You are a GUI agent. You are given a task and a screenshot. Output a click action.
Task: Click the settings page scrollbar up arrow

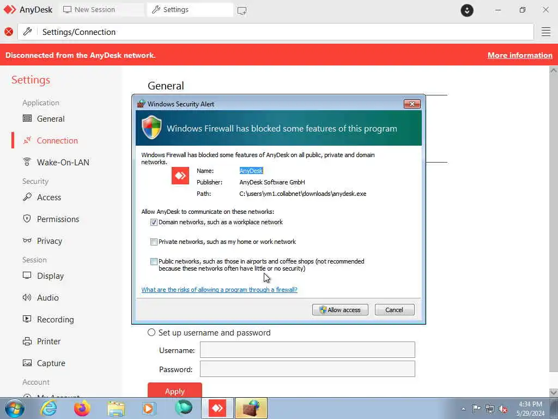pos(554,70)
